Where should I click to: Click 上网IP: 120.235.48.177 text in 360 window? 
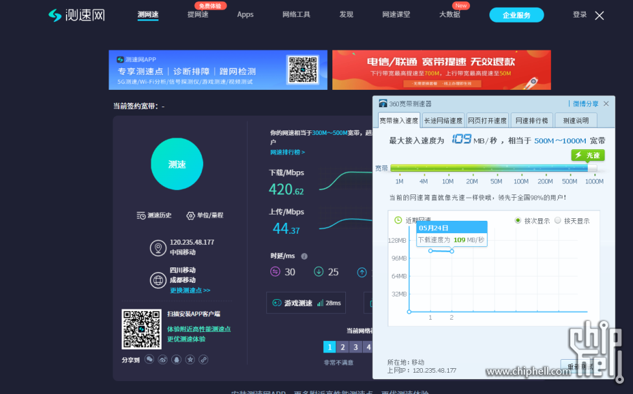pos(422,370)
